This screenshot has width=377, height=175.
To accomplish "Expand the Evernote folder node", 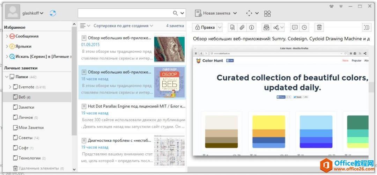I will [x=10, y=87].
